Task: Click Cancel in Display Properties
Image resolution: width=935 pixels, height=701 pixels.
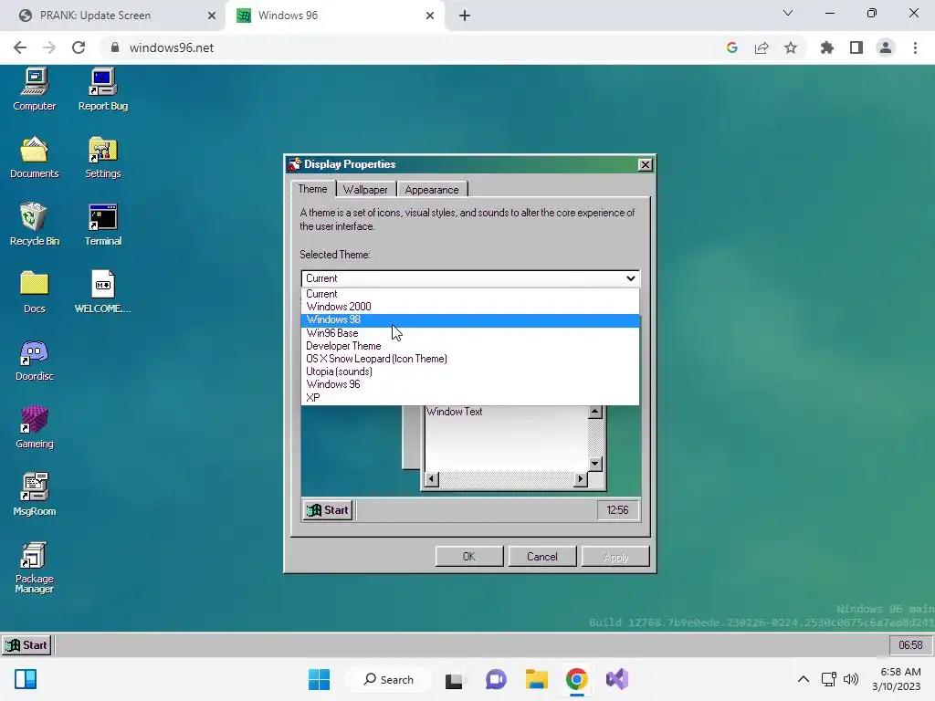Action: coord(542,557)
